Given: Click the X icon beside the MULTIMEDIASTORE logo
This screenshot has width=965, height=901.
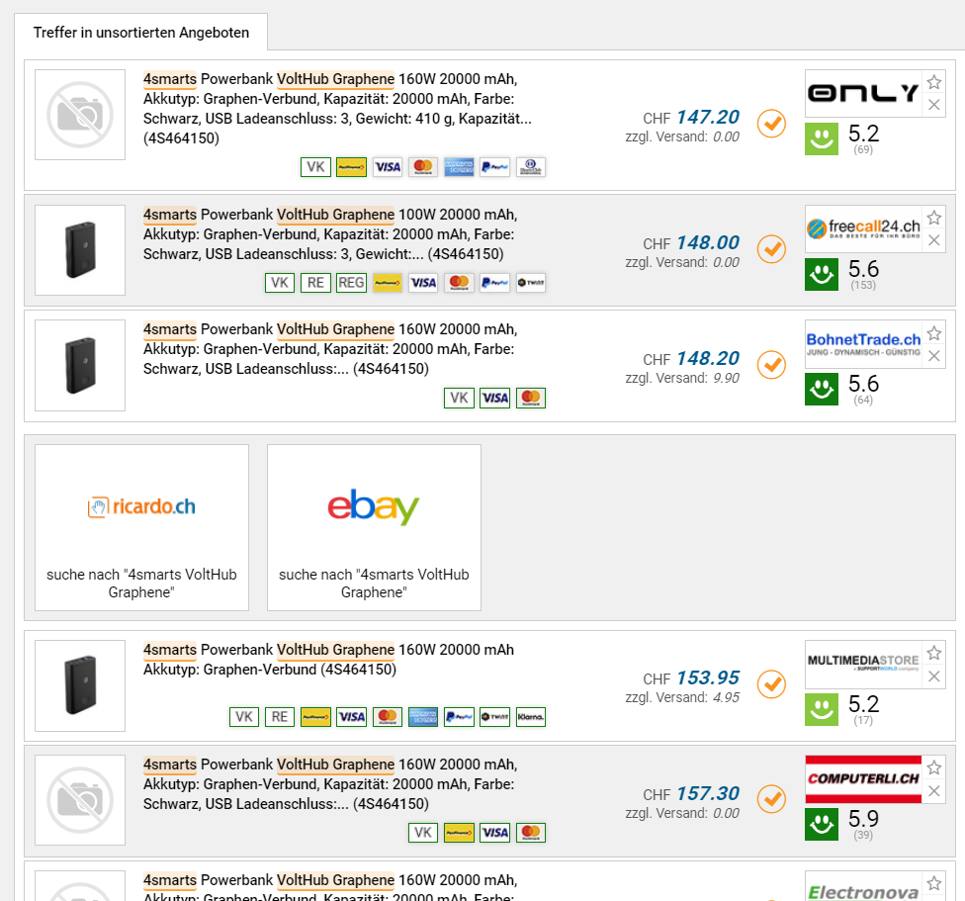Looking at the screenshot, I should (934, 676).
